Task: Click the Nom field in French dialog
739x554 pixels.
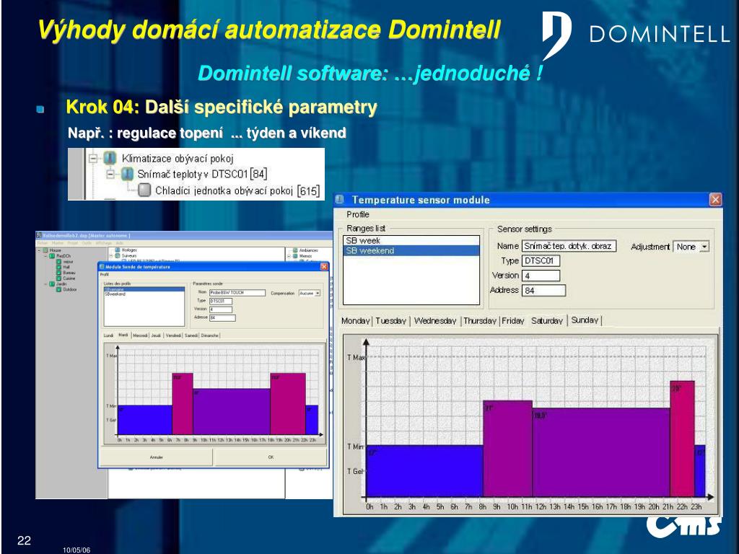Action: coord(237,293)
